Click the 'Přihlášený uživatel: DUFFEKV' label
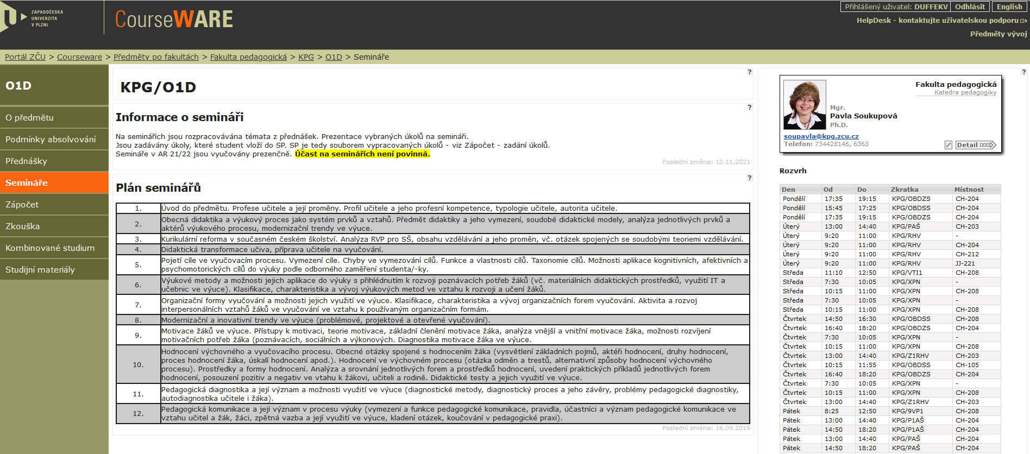This screenshot has height=454, width=1030. click(x=896, y=7)
